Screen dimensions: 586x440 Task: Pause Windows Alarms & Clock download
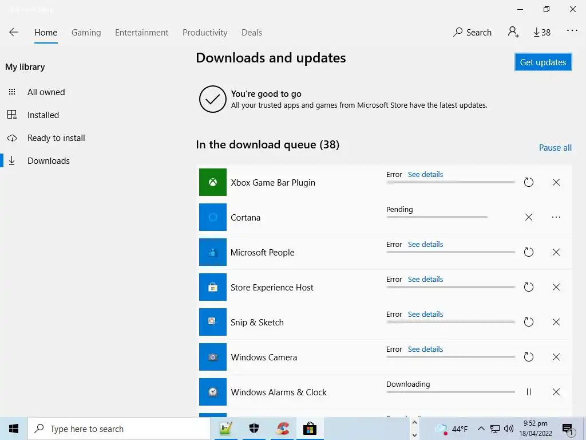(x=528, y=392)
